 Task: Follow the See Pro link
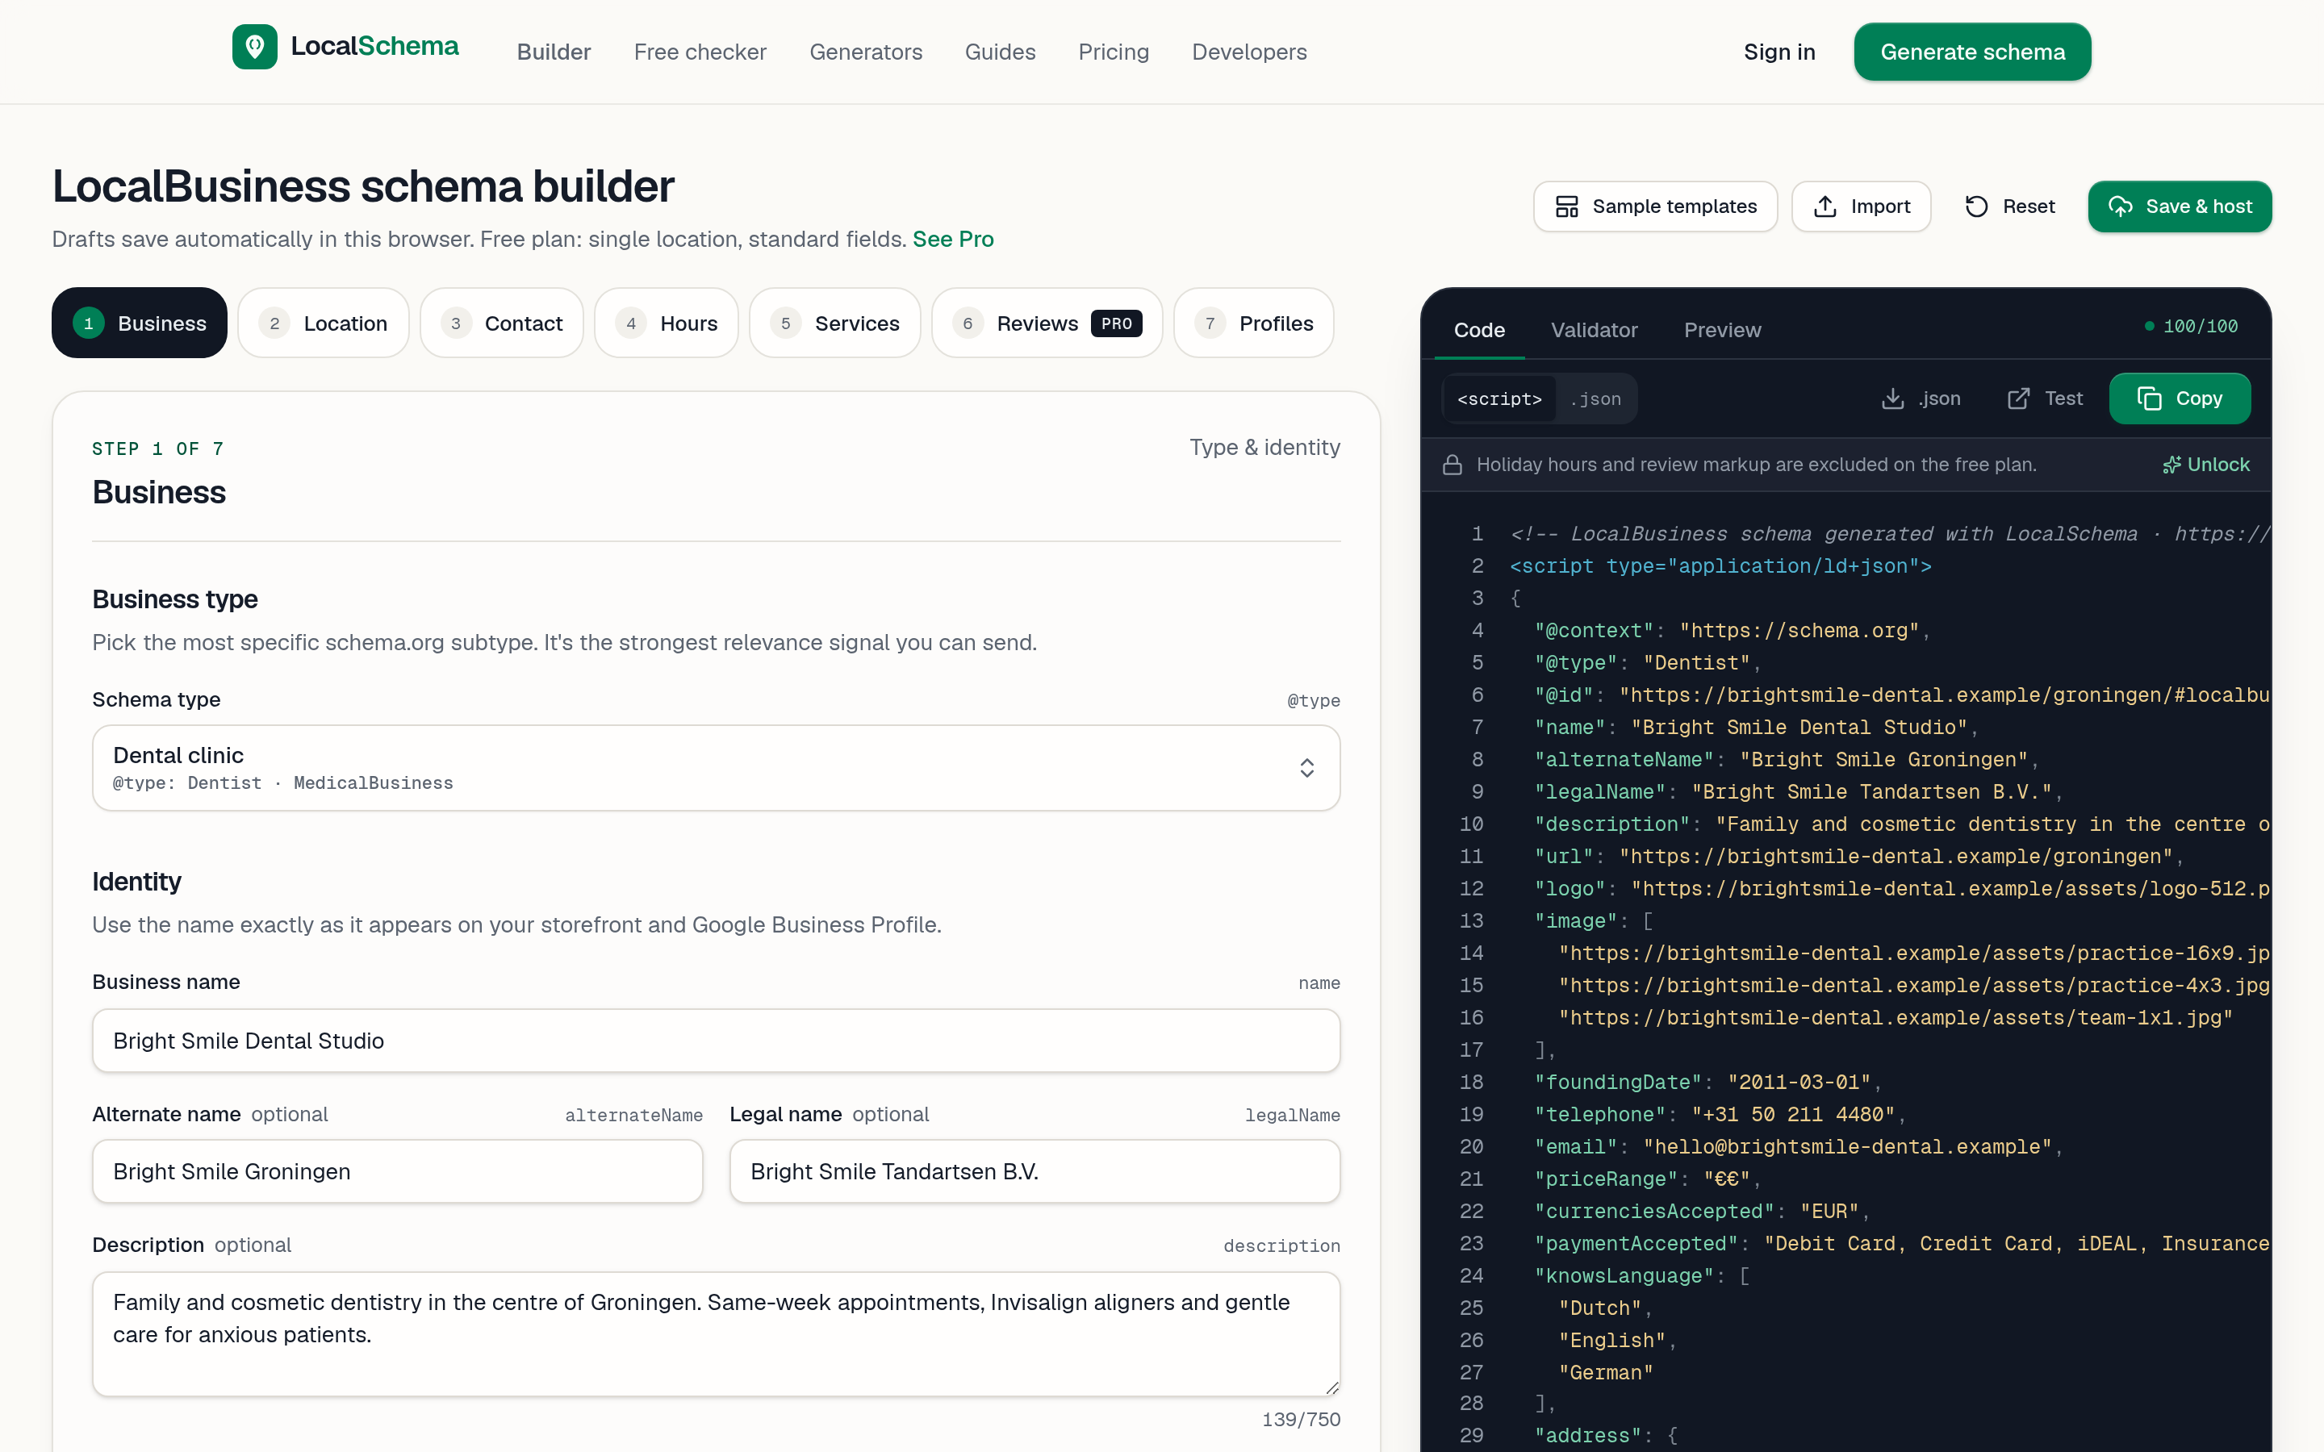pyautogui.click(x=953, y=239)
